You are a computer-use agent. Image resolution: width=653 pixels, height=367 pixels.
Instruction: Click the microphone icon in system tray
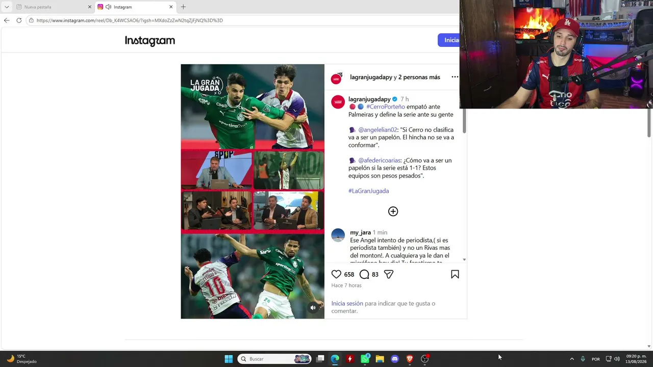(583, 359)
